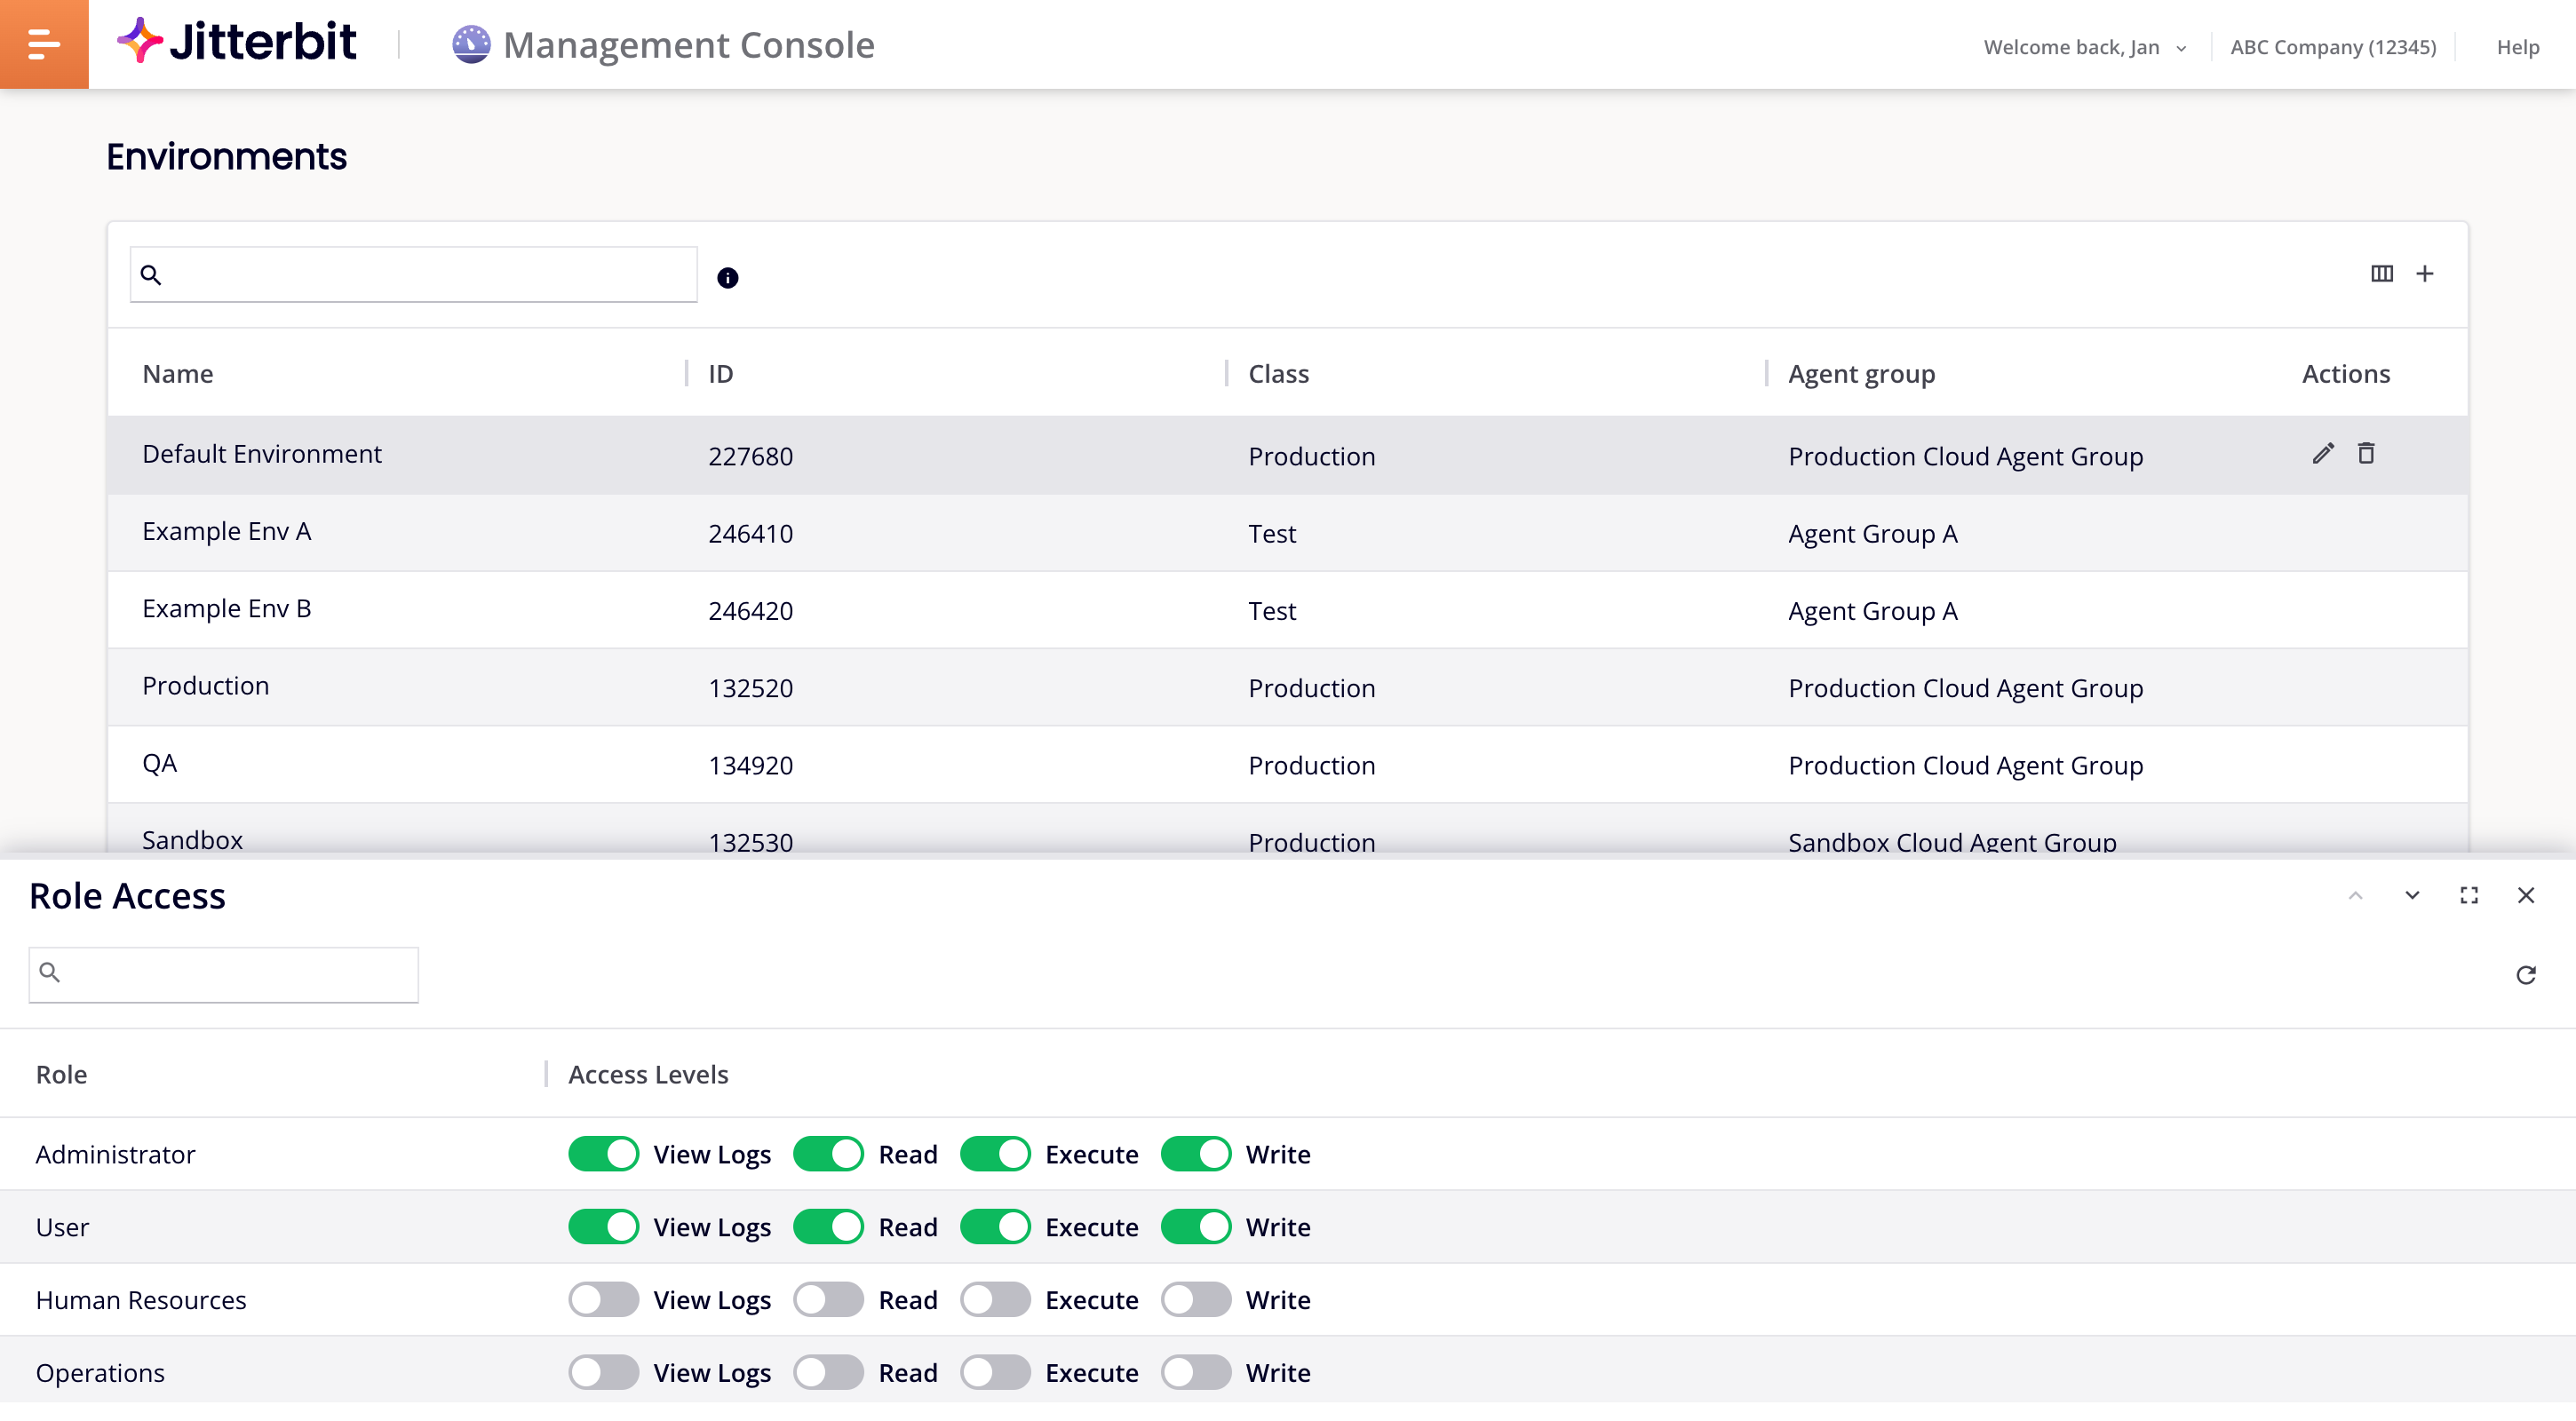The width and height of the screenshot is (2576, 1421).
Task: Expand Role Access panel to fullscreen
Action: [x=2469, y=896]
